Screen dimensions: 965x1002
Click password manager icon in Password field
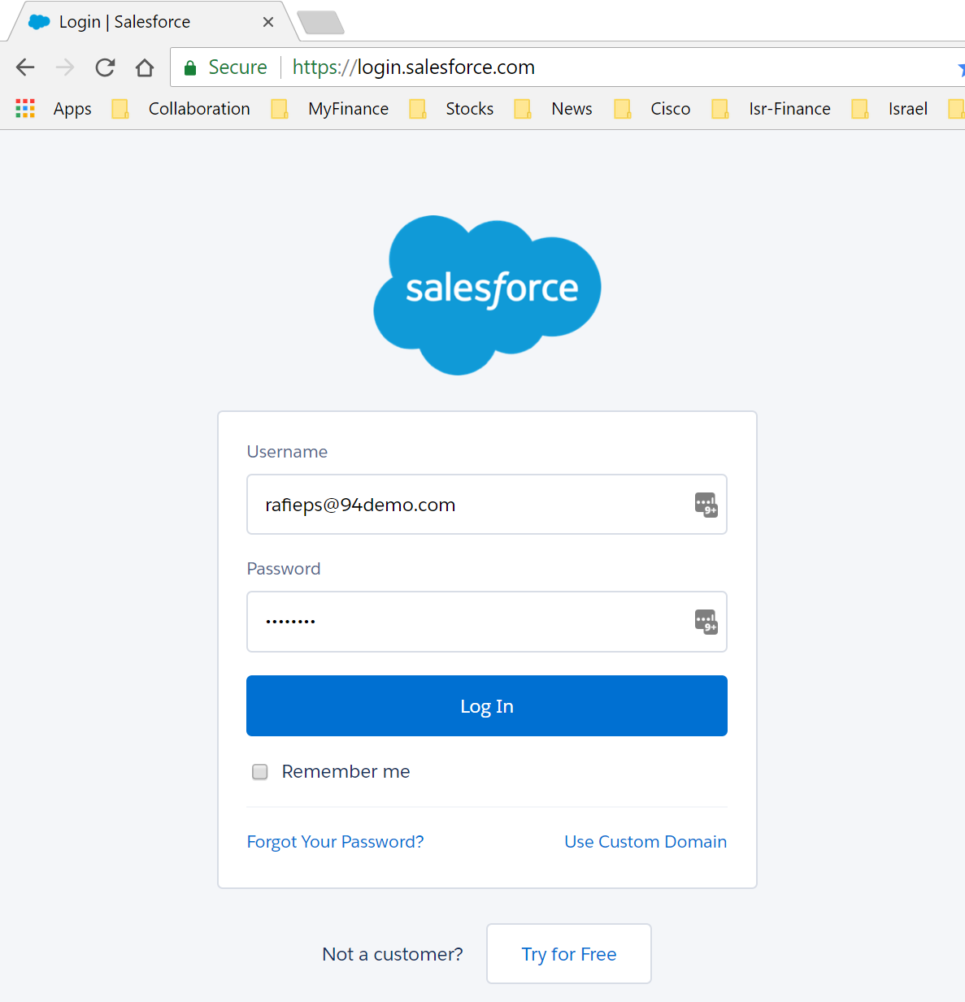(706, 622)
